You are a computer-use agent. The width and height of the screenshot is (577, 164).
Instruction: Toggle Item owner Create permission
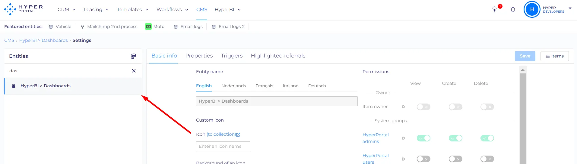(x=455, y=107)
